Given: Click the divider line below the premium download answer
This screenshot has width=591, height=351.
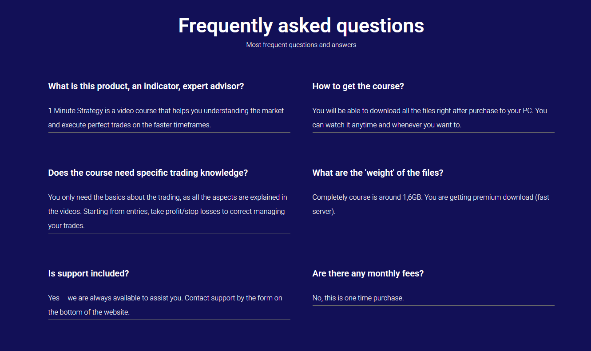Looking at the screenshot, I should [433, 219].
